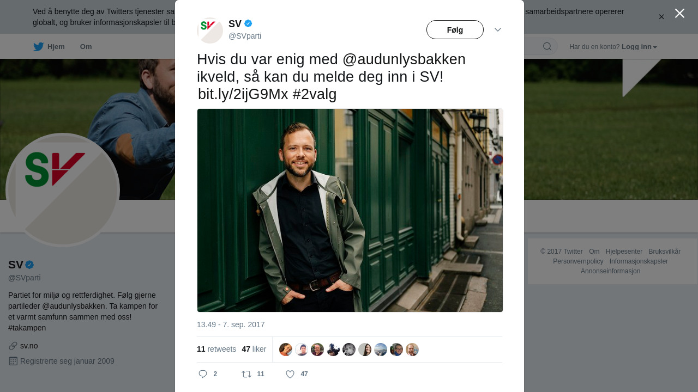Like the tweet with heart icon
The image size is (698, 392).
coord(290,374)
